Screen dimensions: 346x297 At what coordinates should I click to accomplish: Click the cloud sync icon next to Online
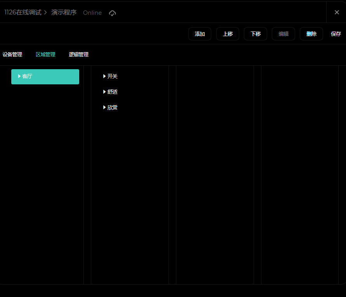click(x=112, y=13)
